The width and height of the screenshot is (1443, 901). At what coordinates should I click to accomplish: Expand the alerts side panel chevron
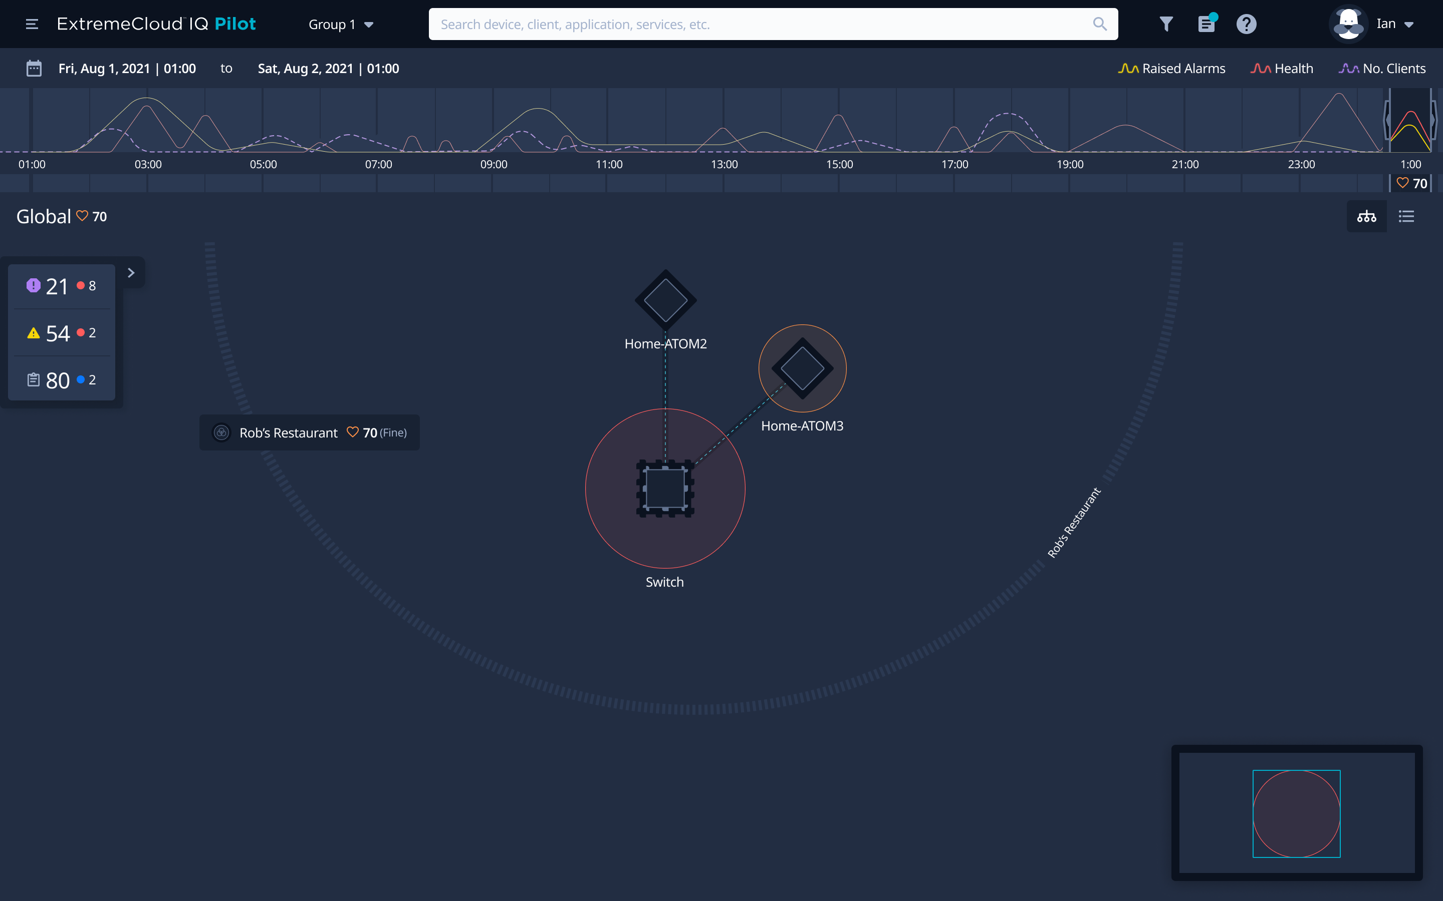(131, 272)
